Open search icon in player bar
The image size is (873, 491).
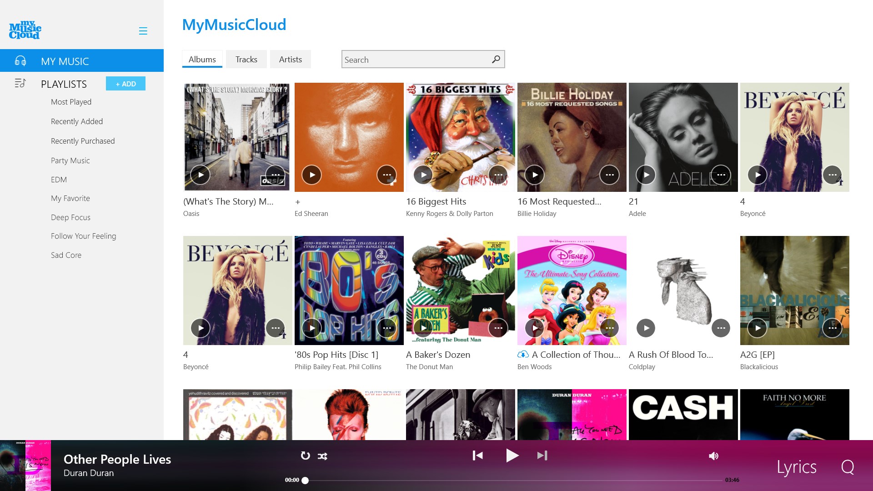848,467
